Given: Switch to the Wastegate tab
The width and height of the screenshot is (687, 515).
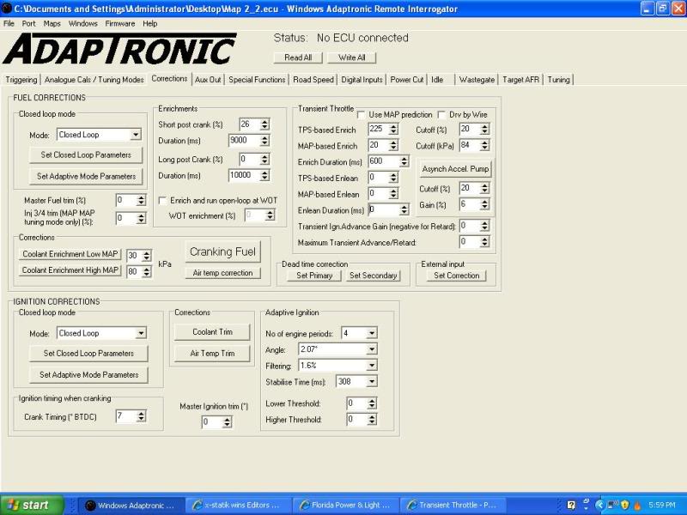Looking at the screenshot, I should click(x=477, y=79).
